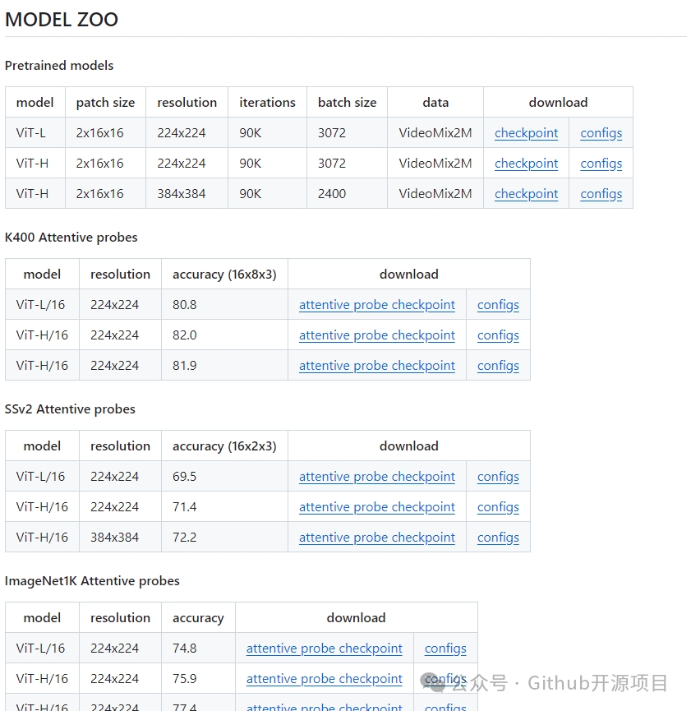Click the download header in Pretrained table
The height and width of the screenshot is (711, 691).
pyautogui.click(x=558, y=103)
